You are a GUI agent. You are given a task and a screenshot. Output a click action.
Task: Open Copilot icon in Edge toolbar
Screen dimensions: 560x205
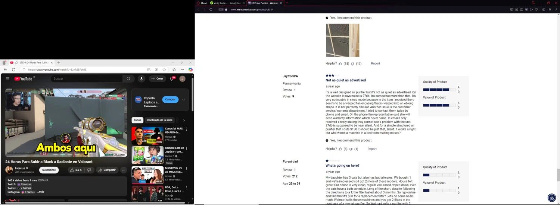pos(190,70)
